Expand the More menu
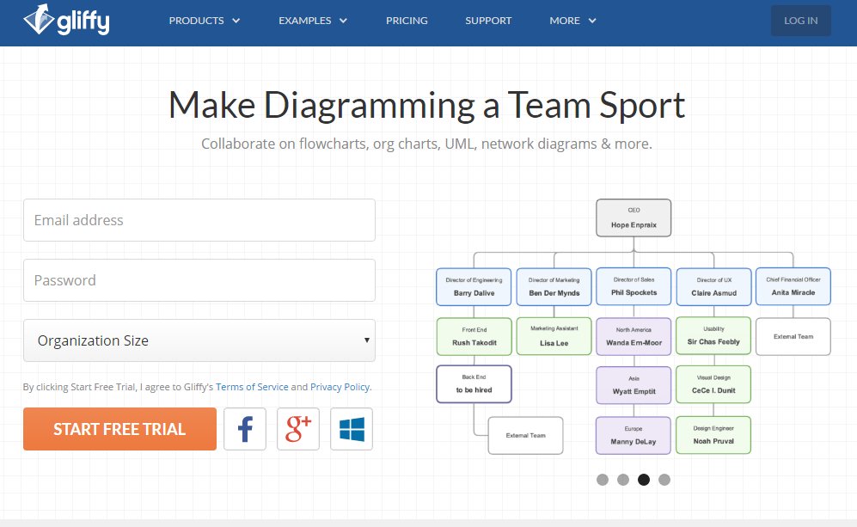Image resolution: width=857 pixels, height=527 pixels. point(572,21)
